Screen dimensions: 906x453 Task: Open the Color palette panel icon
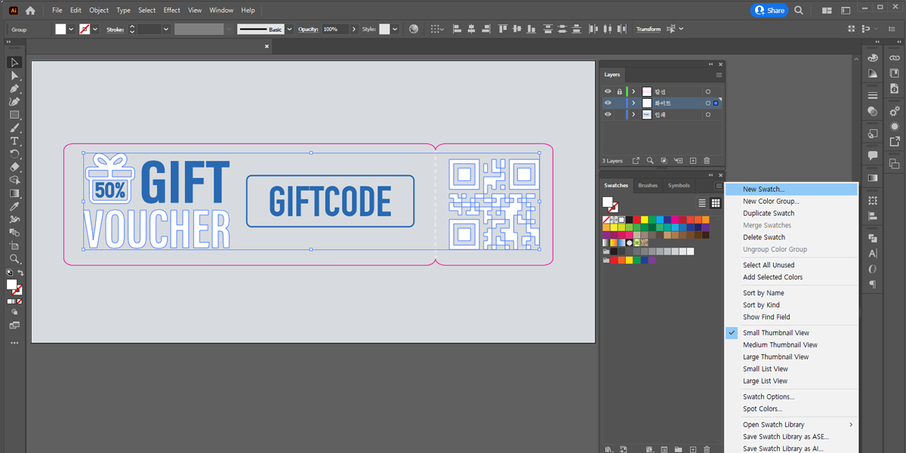[x=873, y=58]
